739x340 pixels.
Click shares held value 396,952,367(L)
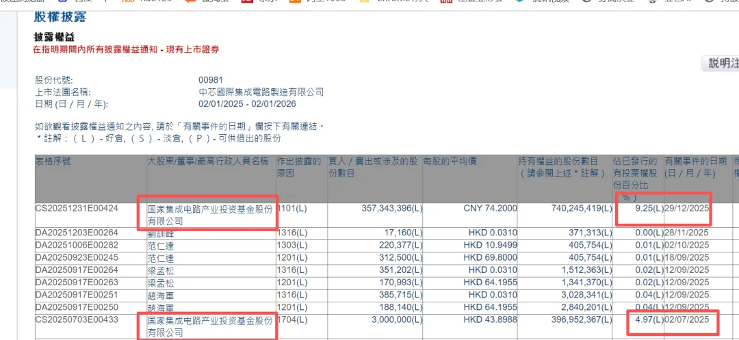point(581,320)
